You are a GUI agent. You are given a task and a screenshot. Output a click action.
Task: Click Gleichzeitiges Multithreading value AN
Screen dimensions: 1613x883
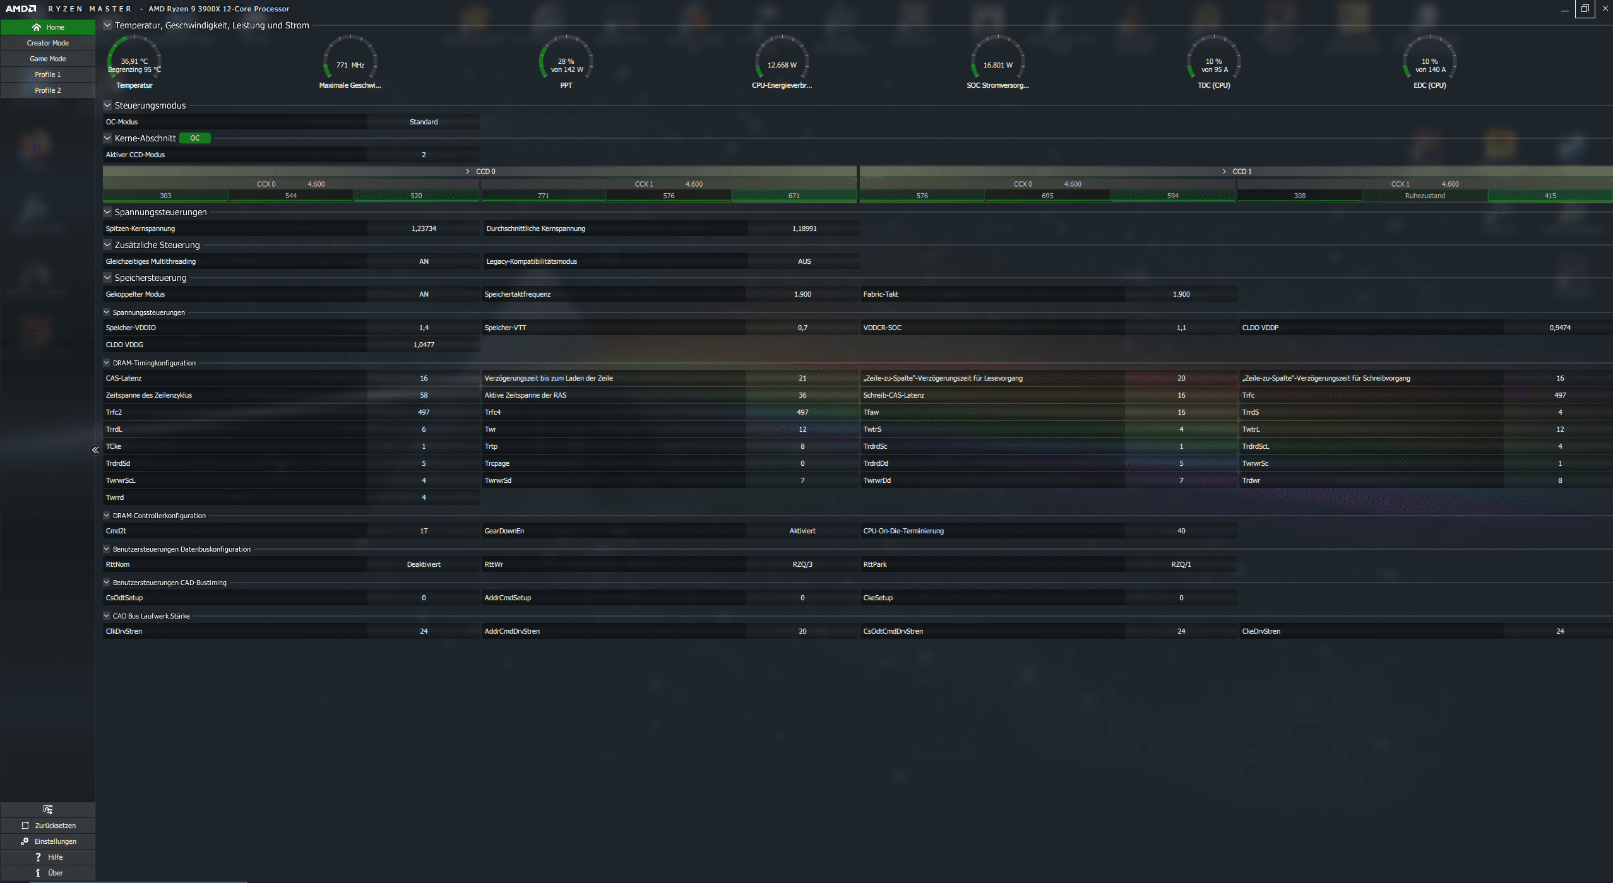424,261
